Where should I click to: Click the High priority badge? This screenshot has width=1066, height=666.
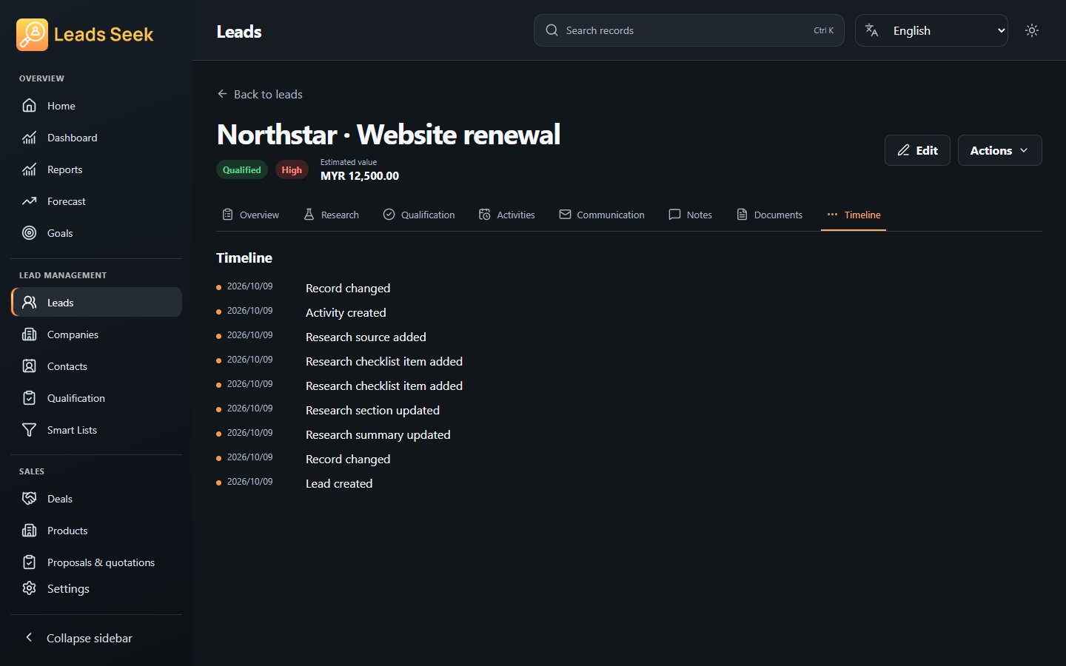(292, 170)
